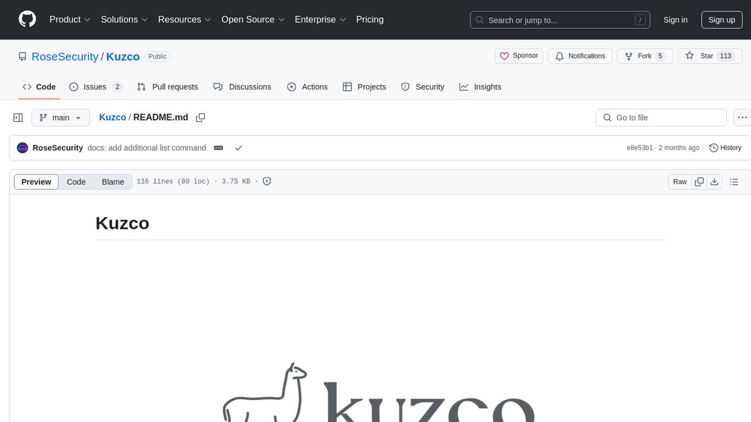
Task: Show the commit status check mark
Action: coord(239,148)
